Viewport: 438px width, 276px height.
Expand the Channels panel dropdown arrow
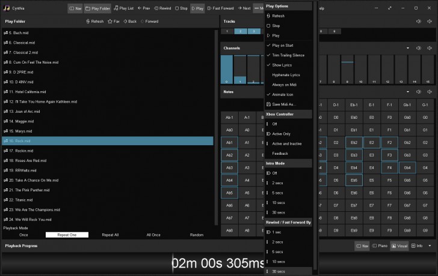pyautogui.click(x=407, y=48)
